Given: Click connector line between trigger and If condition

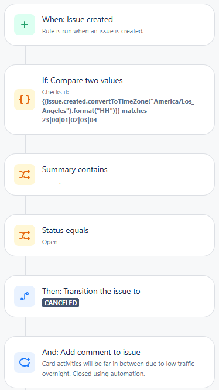Looking at the screenshot, I should point(26,55).
